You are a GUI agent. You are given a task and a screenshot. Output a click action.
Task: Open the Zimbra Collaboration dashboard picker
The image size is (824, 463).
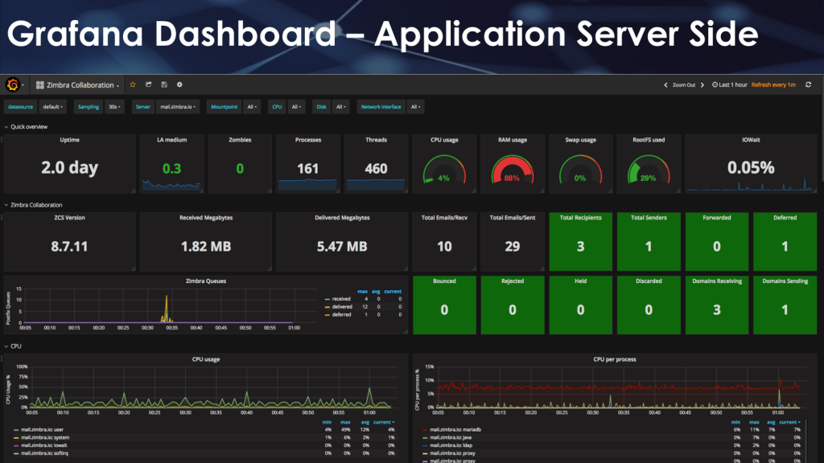pyautogui.click(x=78, y=85)
